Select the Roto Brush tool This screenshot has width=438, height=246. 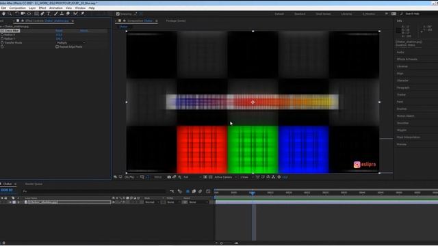75,14
